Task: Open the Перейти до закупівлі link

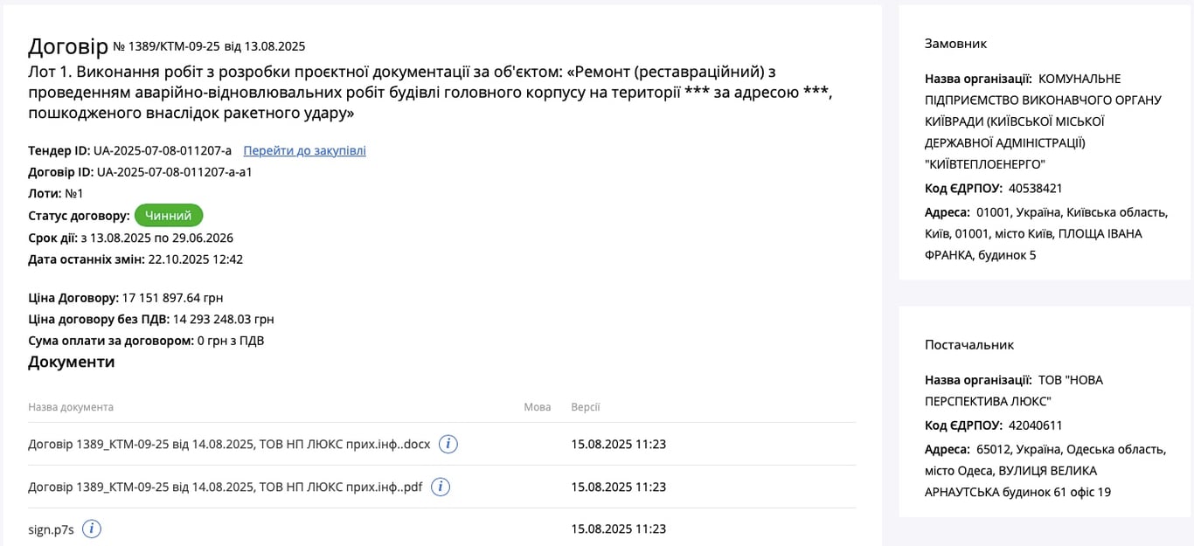Action: 304,150
